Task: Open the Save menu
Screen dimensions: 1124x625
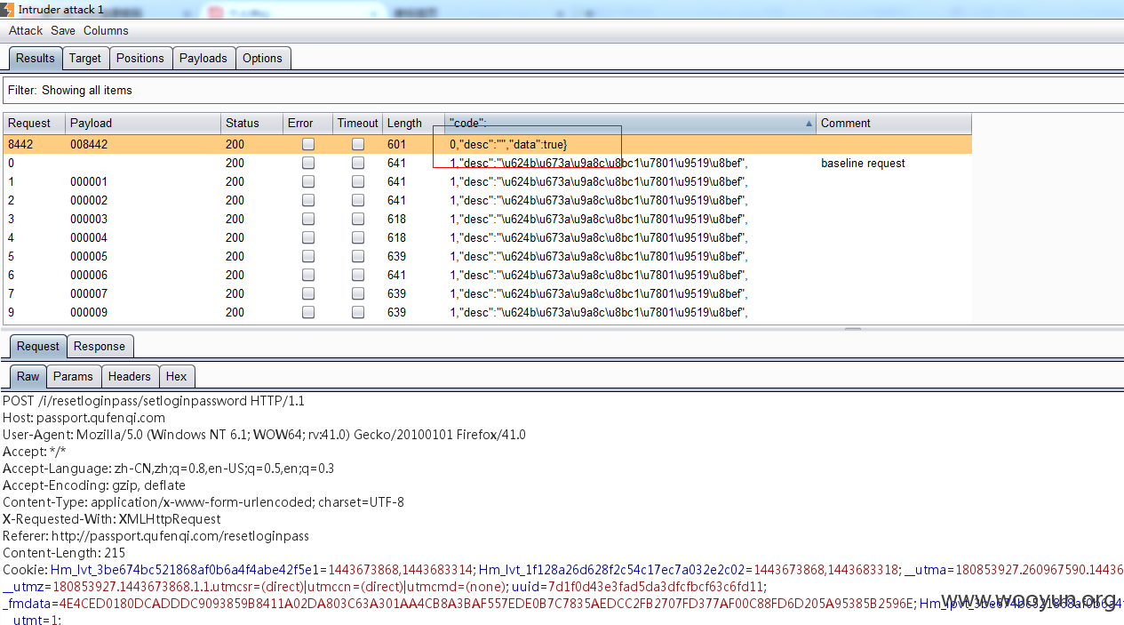Action: 63,30
